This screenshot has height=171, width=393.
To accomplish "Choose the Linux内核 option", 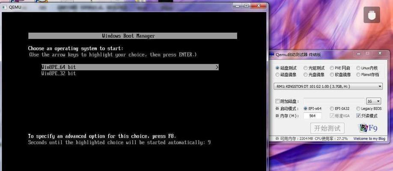I will pos(367,68).
